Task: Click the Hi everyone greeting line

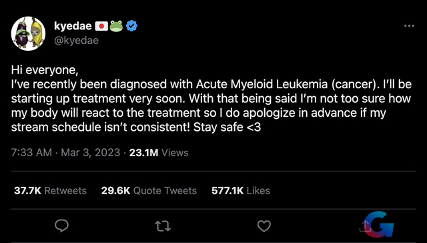Action: [x=45, y=71]
